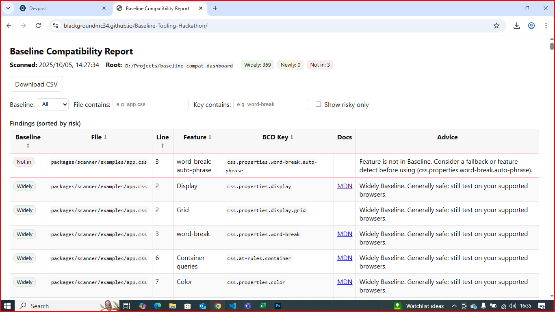Close the Devpost tab
Image resolution: width=555 pixels, height=312 pixels.
click(x=104, y=8)
